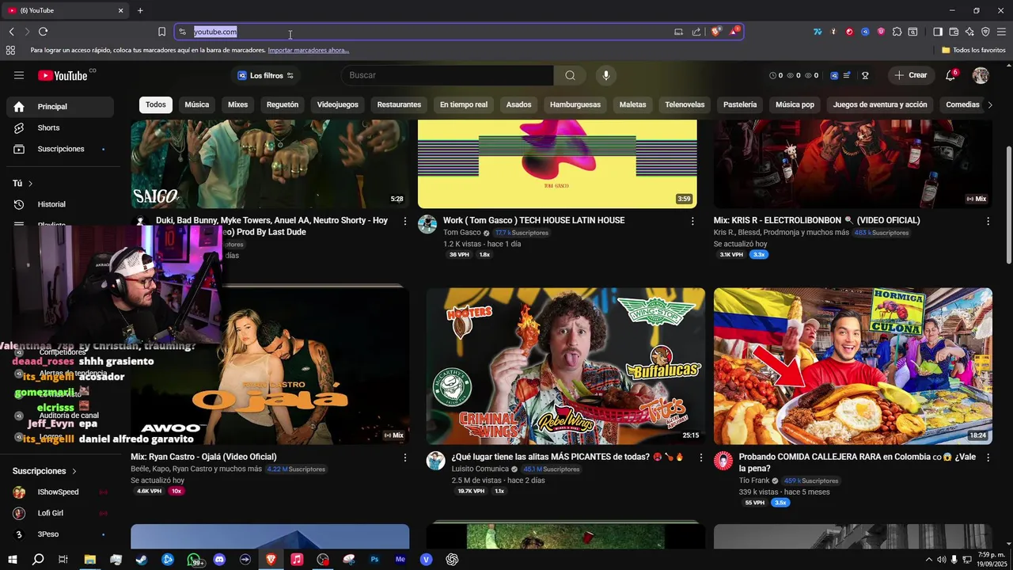Select the Hamburguesas filter chip
The width and height of the screenshot is (1013, 570).
point(575,104)
